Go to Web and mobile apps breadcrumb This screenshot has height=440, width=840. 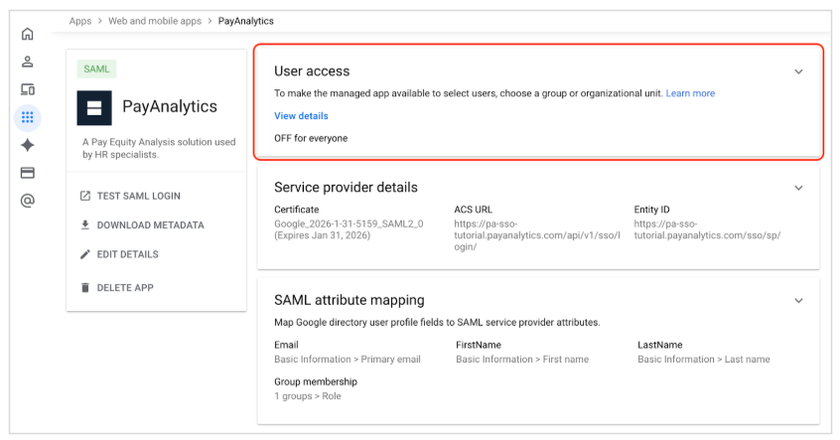coord(155,21)
